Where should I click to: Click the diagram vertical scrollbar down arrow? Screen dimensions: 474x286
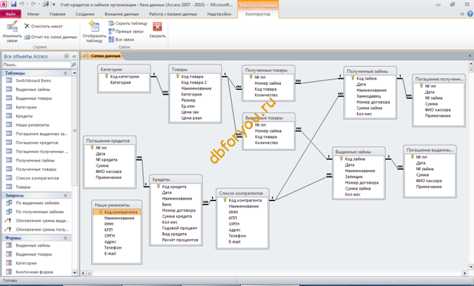pyautogui.click(x=471, y=267)
